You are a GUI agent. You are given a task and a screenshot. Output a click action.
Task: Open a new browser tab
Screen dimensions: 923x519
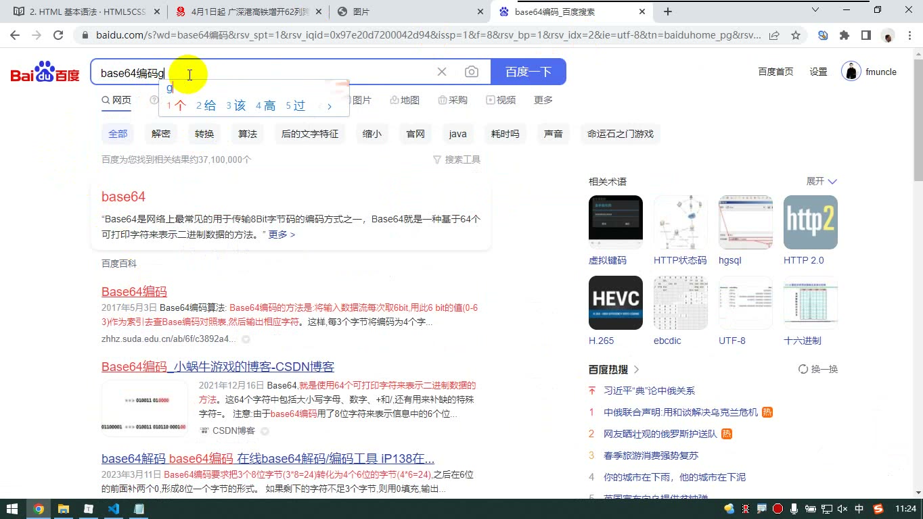click(x=668, y=11)
